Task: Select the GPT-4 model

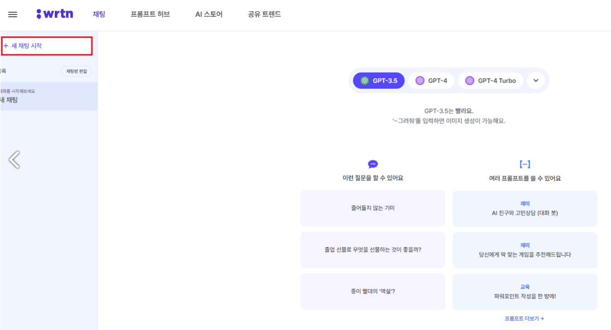Action: click(x=432, y=81)
